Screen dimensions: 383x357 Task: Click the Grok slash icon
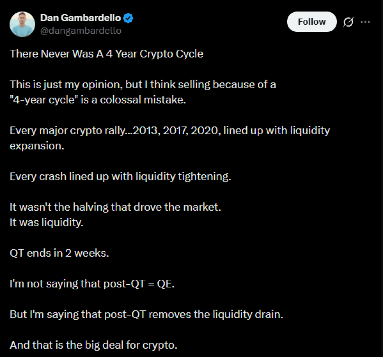pyautogui.click(x=348, y=22)
